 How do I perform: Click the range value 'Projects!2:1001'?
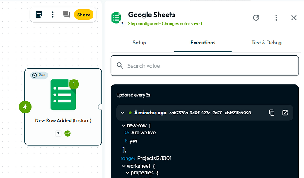tap(154, 158)
